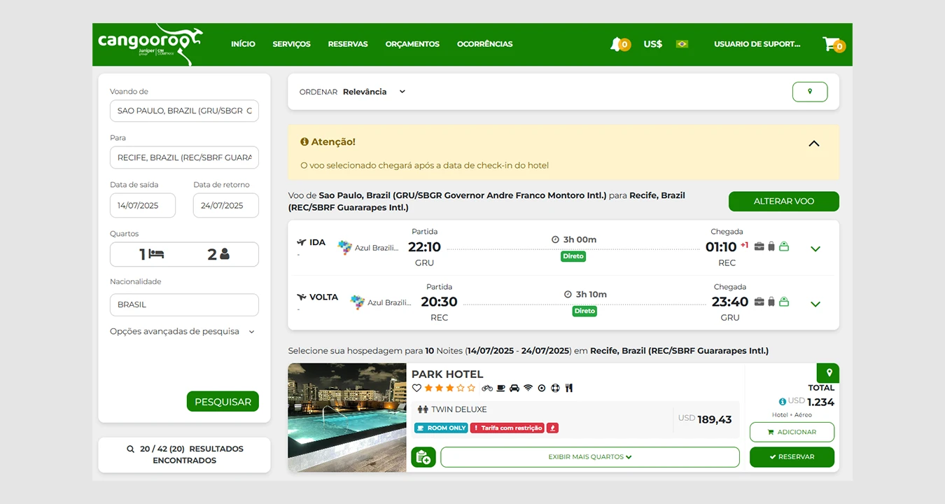This screenshot has height=504, width=945.
Task: Favorite Park Hotel with the heart icon
Action: click(x=416, y=388)
